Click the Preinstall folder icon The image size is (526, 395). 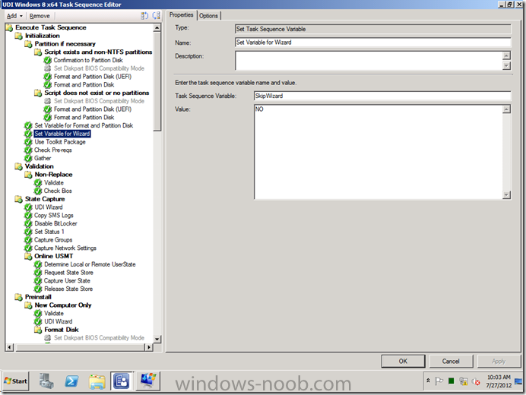(18, 297)
